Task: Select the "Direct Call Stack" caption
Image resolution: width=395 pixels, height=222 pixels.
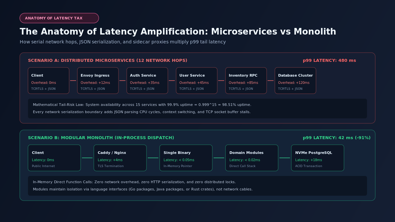Action: click(x=243, y=166)
